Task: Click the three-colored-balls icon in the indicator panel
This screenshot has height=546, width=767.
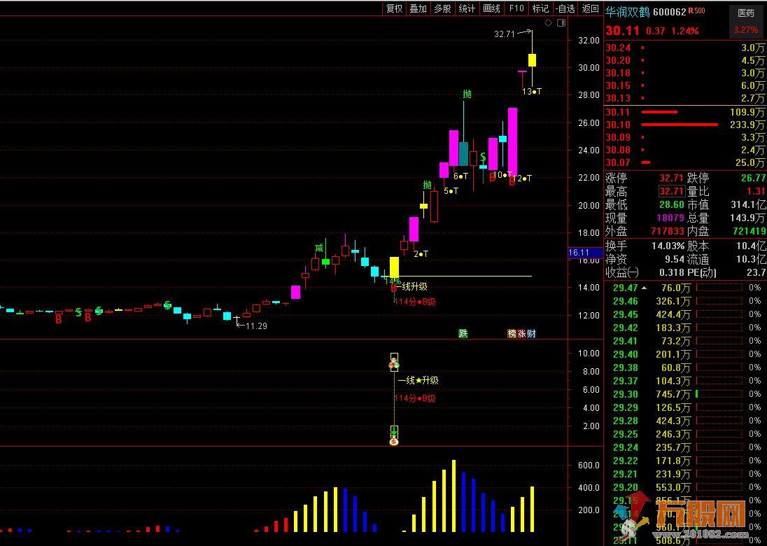Action: [394, 363]
